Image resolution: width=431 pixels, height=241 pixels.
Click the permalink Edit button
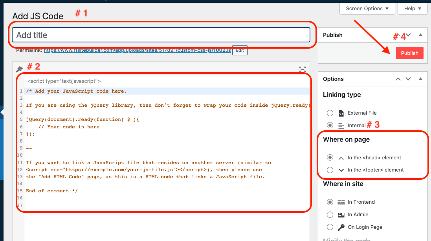[x=240, y=50]
